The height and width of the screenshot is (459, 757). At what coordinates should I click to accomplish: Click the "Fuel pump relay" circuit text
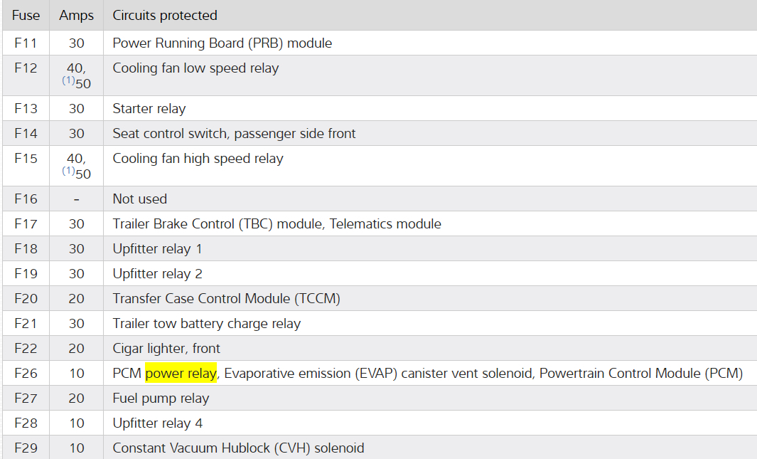pos(161,399)
